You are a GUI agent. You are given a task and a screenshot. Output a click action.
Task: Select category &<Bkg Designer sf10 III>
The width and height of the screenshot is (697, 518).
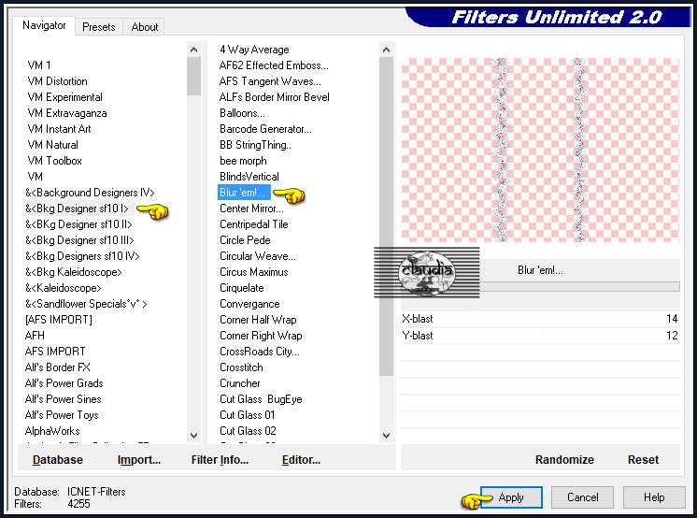pos(79,240)
